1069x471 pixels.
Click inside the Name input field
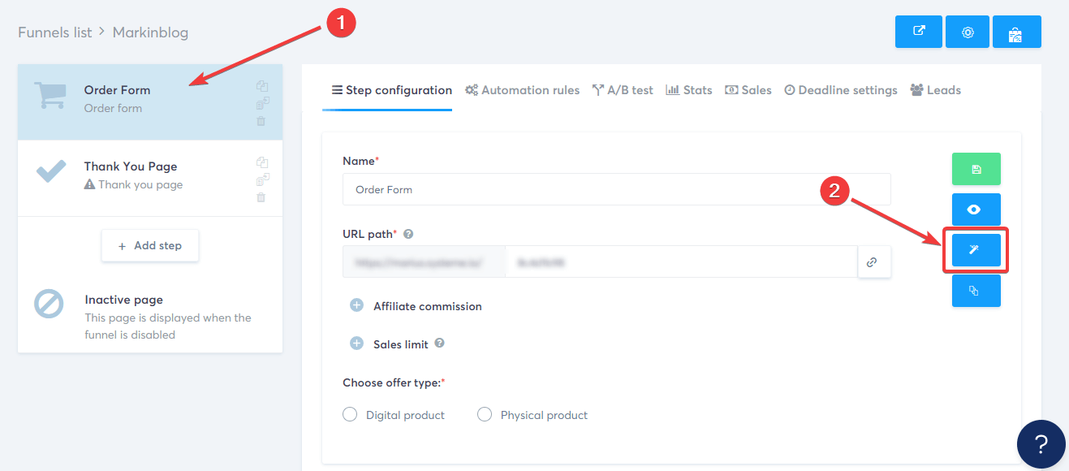[x=568, y=188]
